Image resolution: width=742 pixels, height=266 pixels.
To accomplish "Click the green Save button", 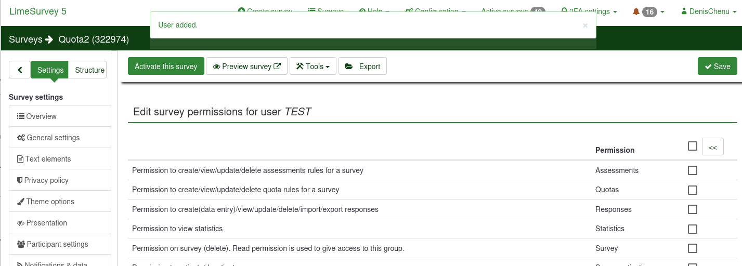I will tap(717, 66).
